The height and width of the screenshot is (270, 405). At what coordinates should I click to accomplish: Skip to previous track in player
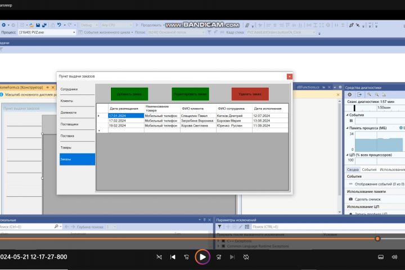[173, 257]
